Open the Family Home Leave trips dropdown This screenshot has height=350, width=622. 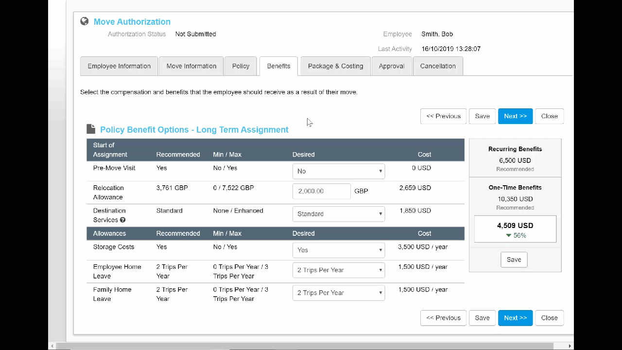click(x=339, y=293)
